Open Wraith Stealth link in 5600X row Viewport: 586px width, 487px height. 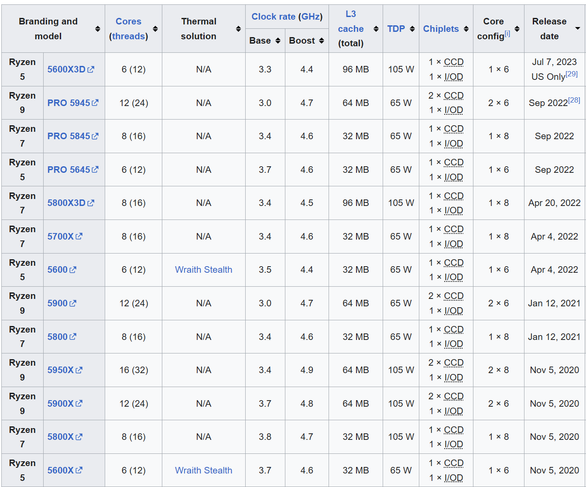pyautogui.click(x=204, y=470)
